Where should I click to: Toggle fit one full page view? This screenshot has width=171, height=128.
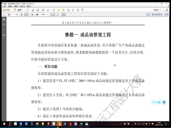click(x=58, y=15)
